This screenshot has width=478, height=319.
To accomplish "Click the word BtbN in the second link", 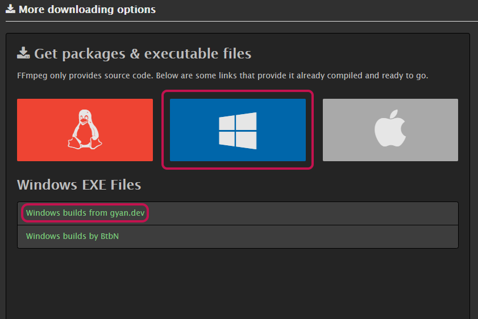I will tap(110, 236).
